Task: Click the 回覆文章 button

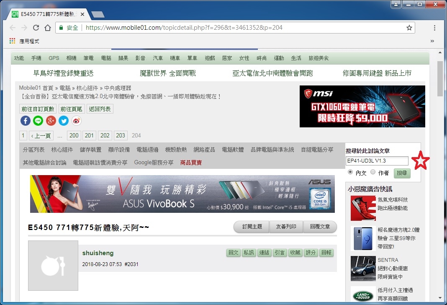Action: 320,227
